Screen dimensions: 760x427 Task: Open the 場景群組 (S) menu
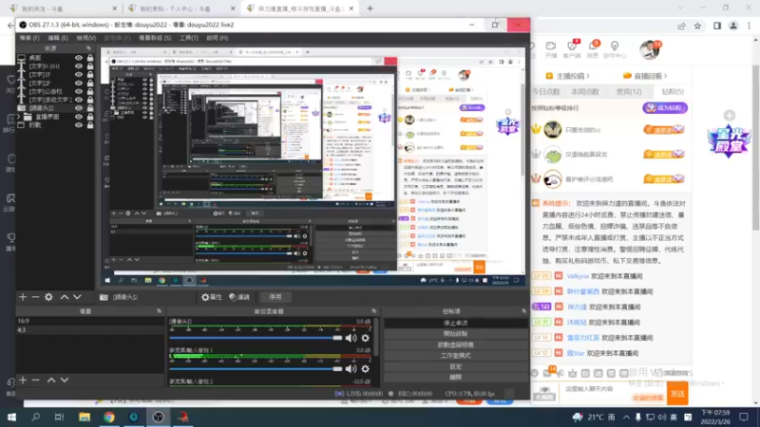tap(155, 38)
